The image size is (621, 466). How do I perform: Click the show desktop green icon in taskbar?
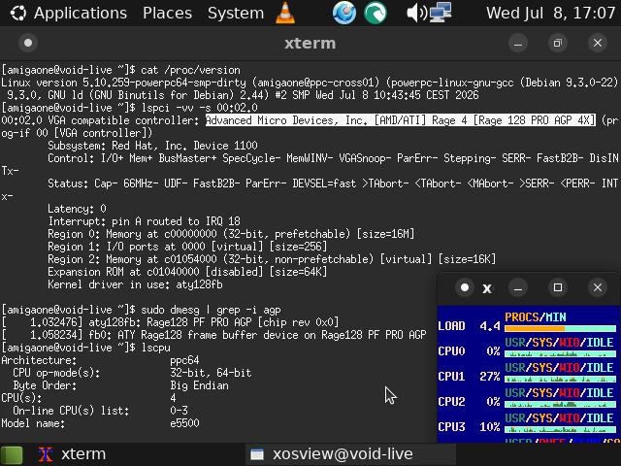(x=12, y=454)
